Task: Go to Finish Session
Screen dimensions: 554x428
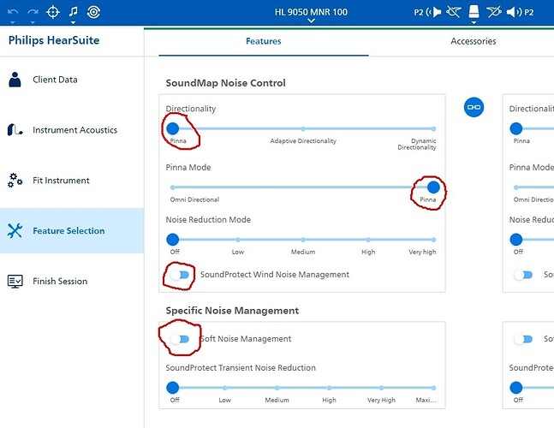Action: [x=72, y=282]
